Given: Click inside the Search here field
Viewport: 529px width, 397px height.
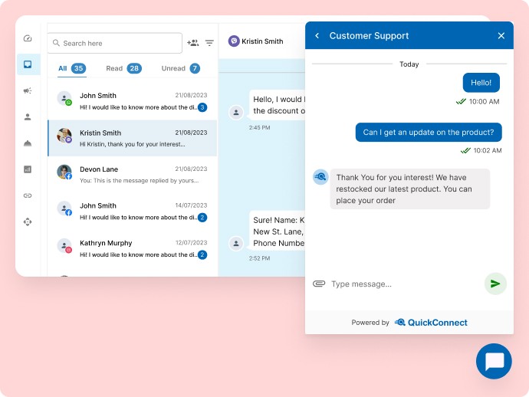Looking at the screenshot, I should click(x=115, y=43).
